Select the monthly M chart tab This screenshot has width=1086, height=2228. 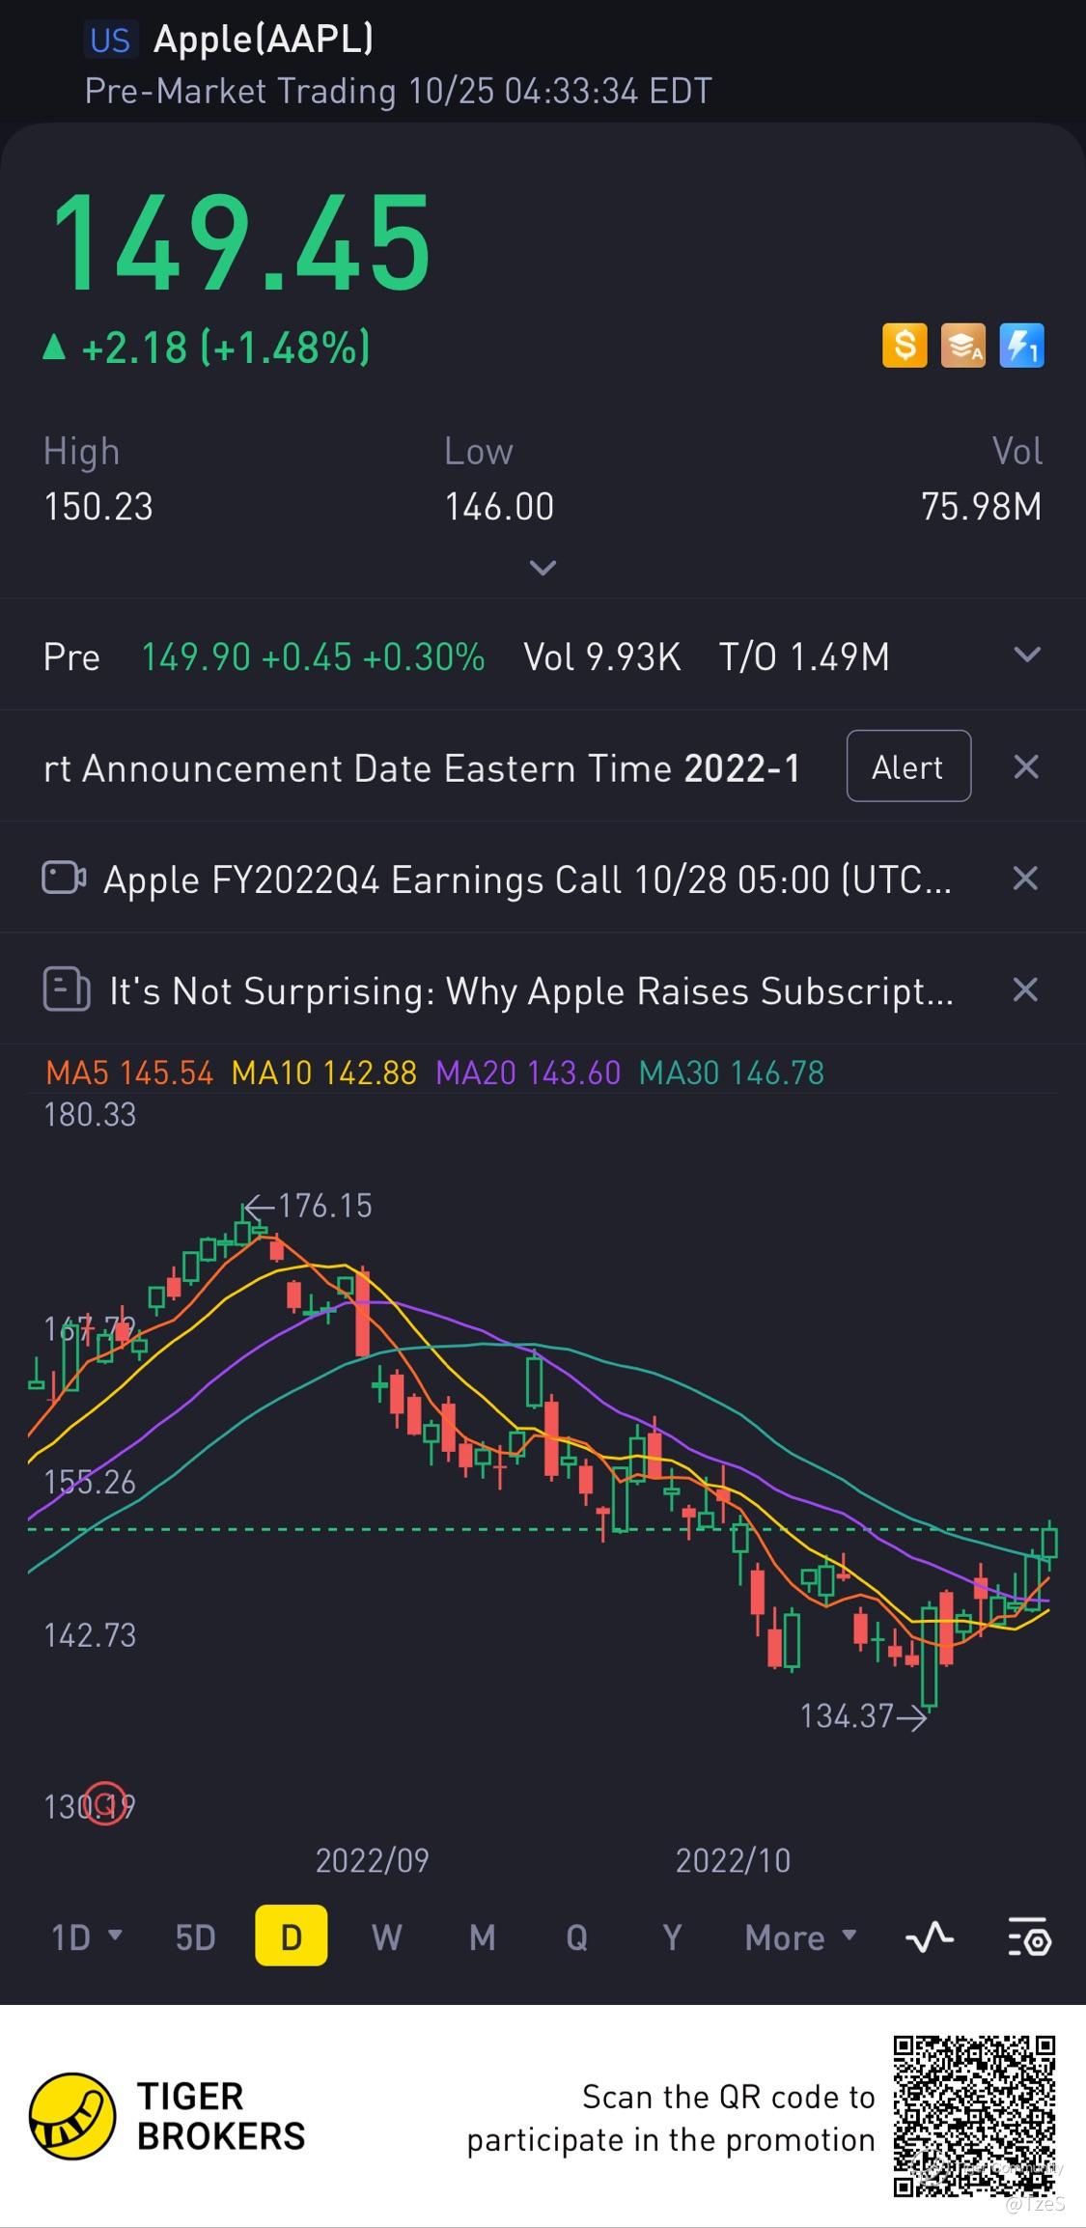point(482,1936)
